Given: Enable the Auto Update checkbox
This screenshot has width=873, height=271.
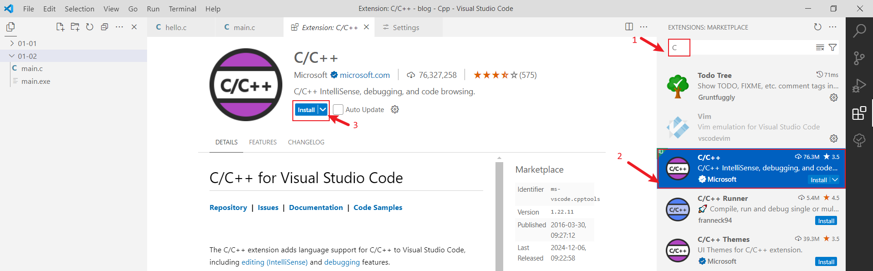Looking at the screenshot, I should [338, 109].
